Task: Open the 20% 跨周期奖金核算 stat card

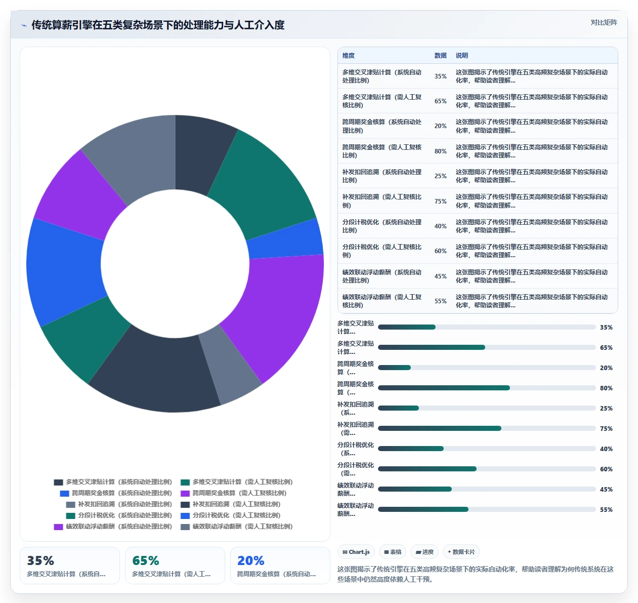Action: pos(280,566)
